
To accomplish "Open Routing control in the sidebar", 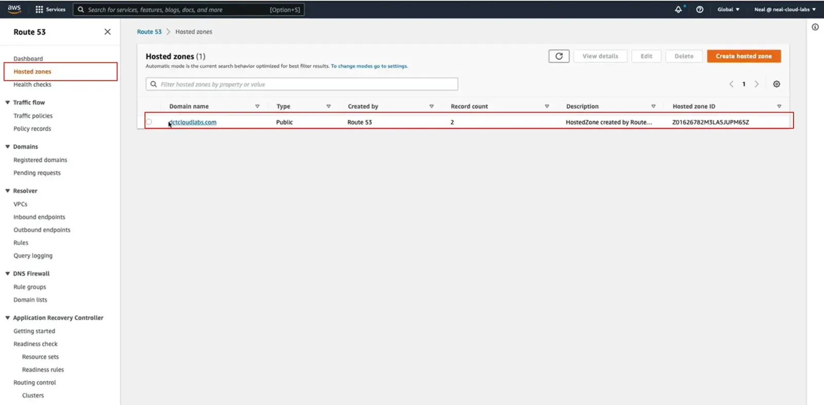I will pos(35,383).
